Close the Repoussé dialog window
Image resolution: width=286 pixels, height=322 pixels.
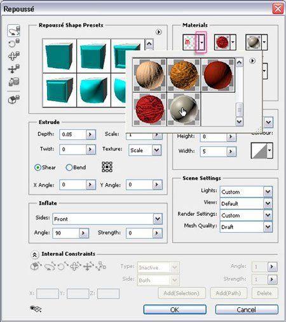coord(278,9)
